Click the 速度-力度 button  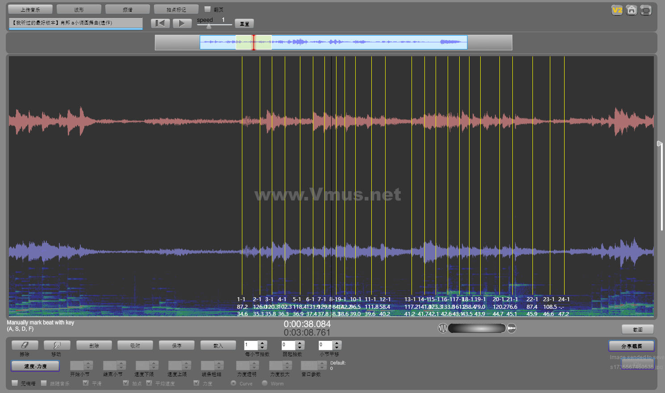[35, 366]
